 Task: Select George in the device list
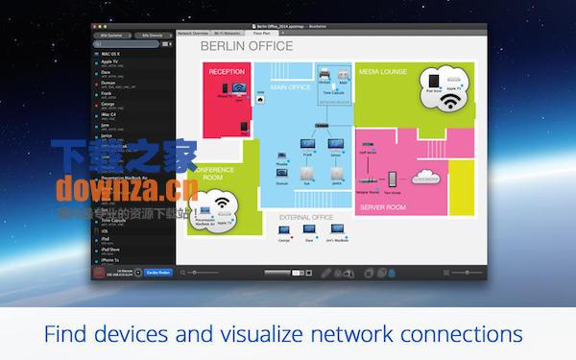(133, 107)
